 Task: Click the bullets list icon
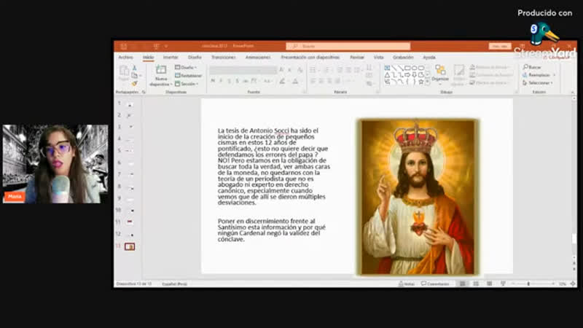[313, 70]
